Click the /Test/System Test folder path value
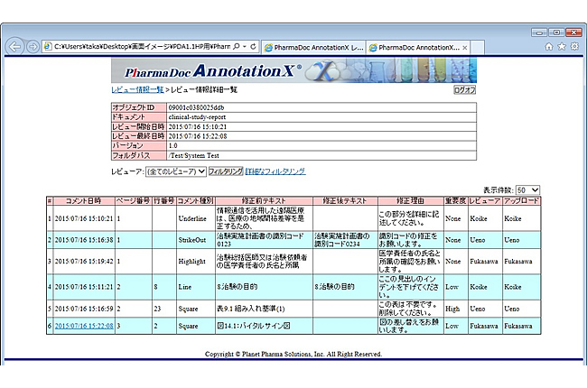The height and width of the screenshot is (388, 587). click(x=193, y=155)
